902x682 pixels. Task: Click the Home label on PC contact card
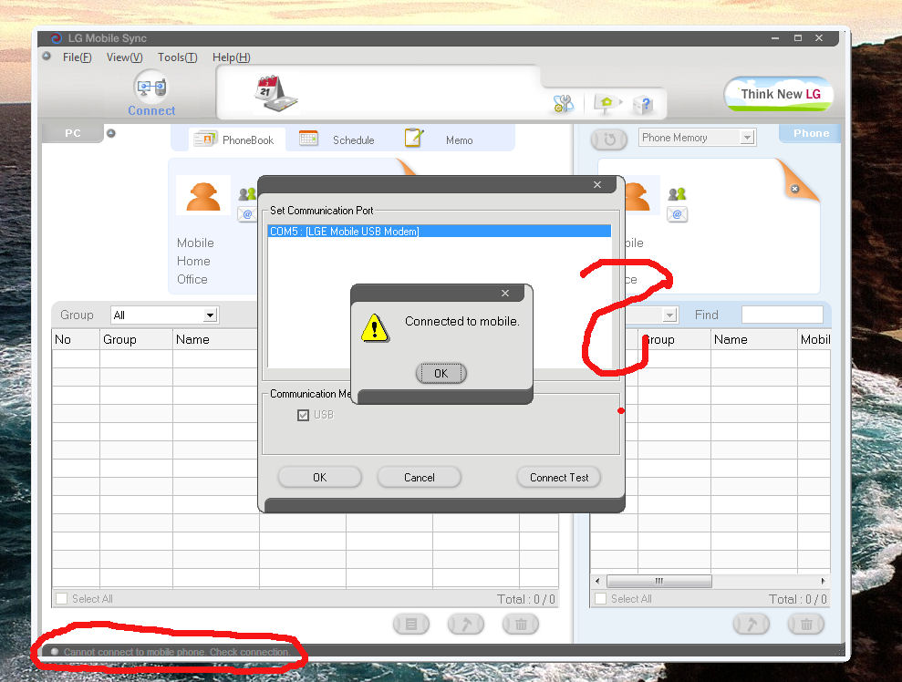(x=193, y=261)
